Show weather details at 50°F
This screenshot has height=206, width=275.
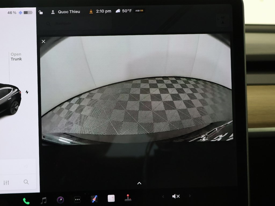124,11
